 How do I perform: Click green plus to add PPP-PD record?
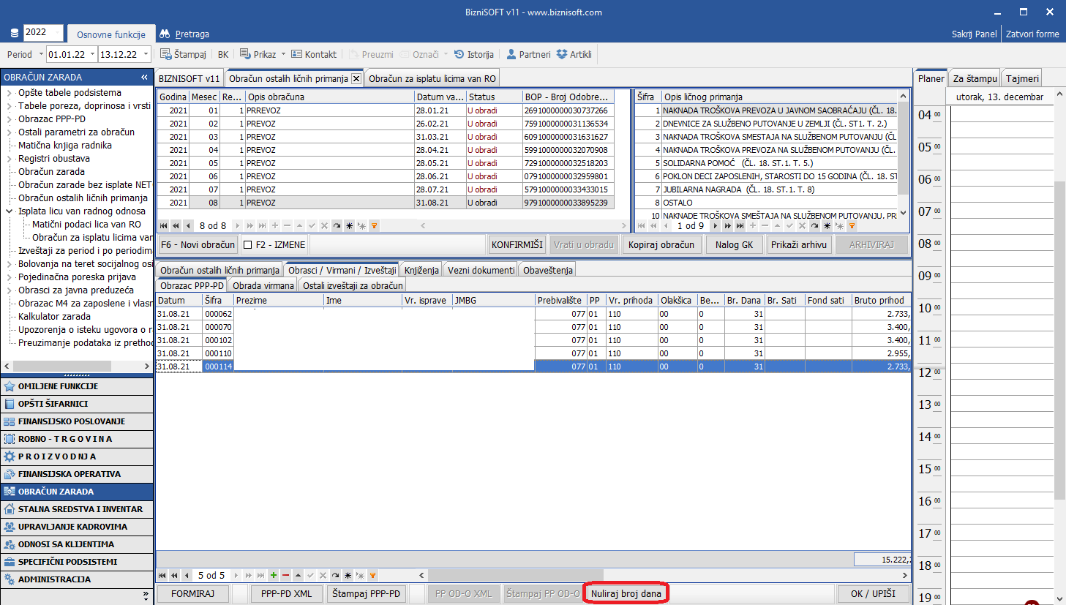point(273,576)
